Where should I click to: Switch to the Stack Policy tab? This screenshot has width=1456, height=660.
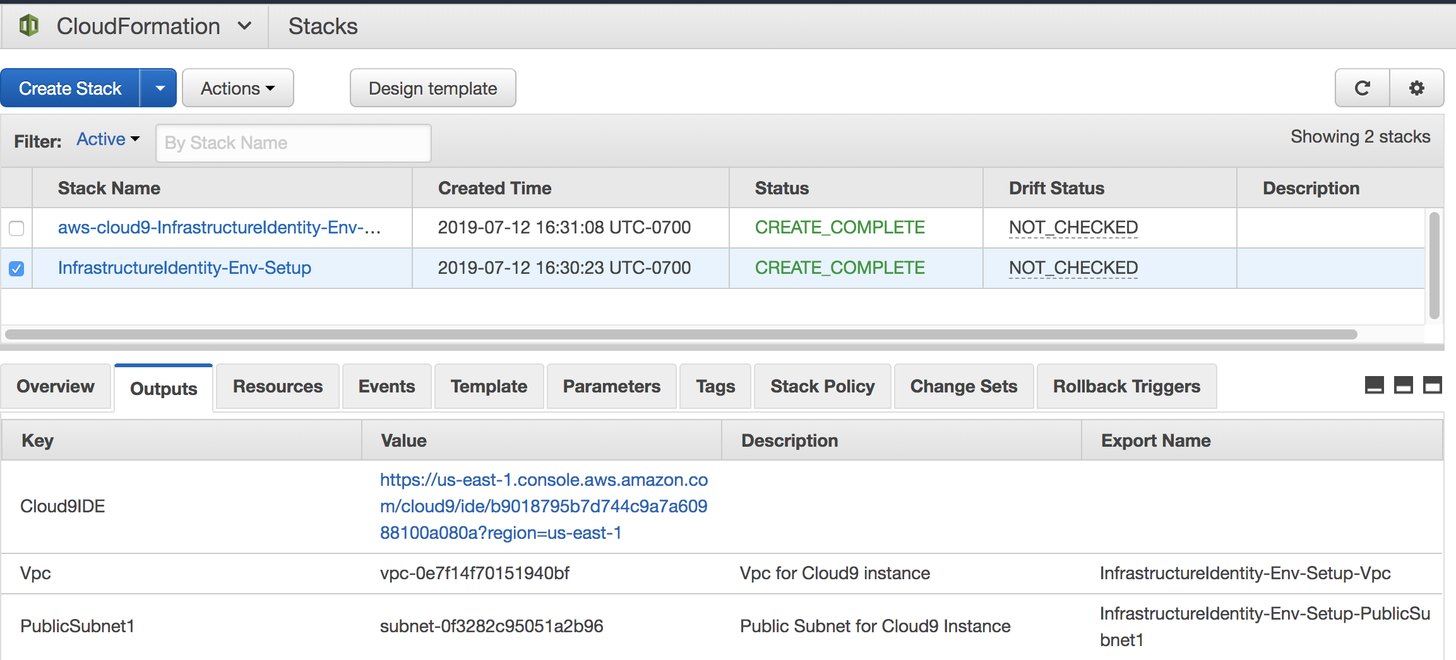pyautogui.click(x=823, y=386)
